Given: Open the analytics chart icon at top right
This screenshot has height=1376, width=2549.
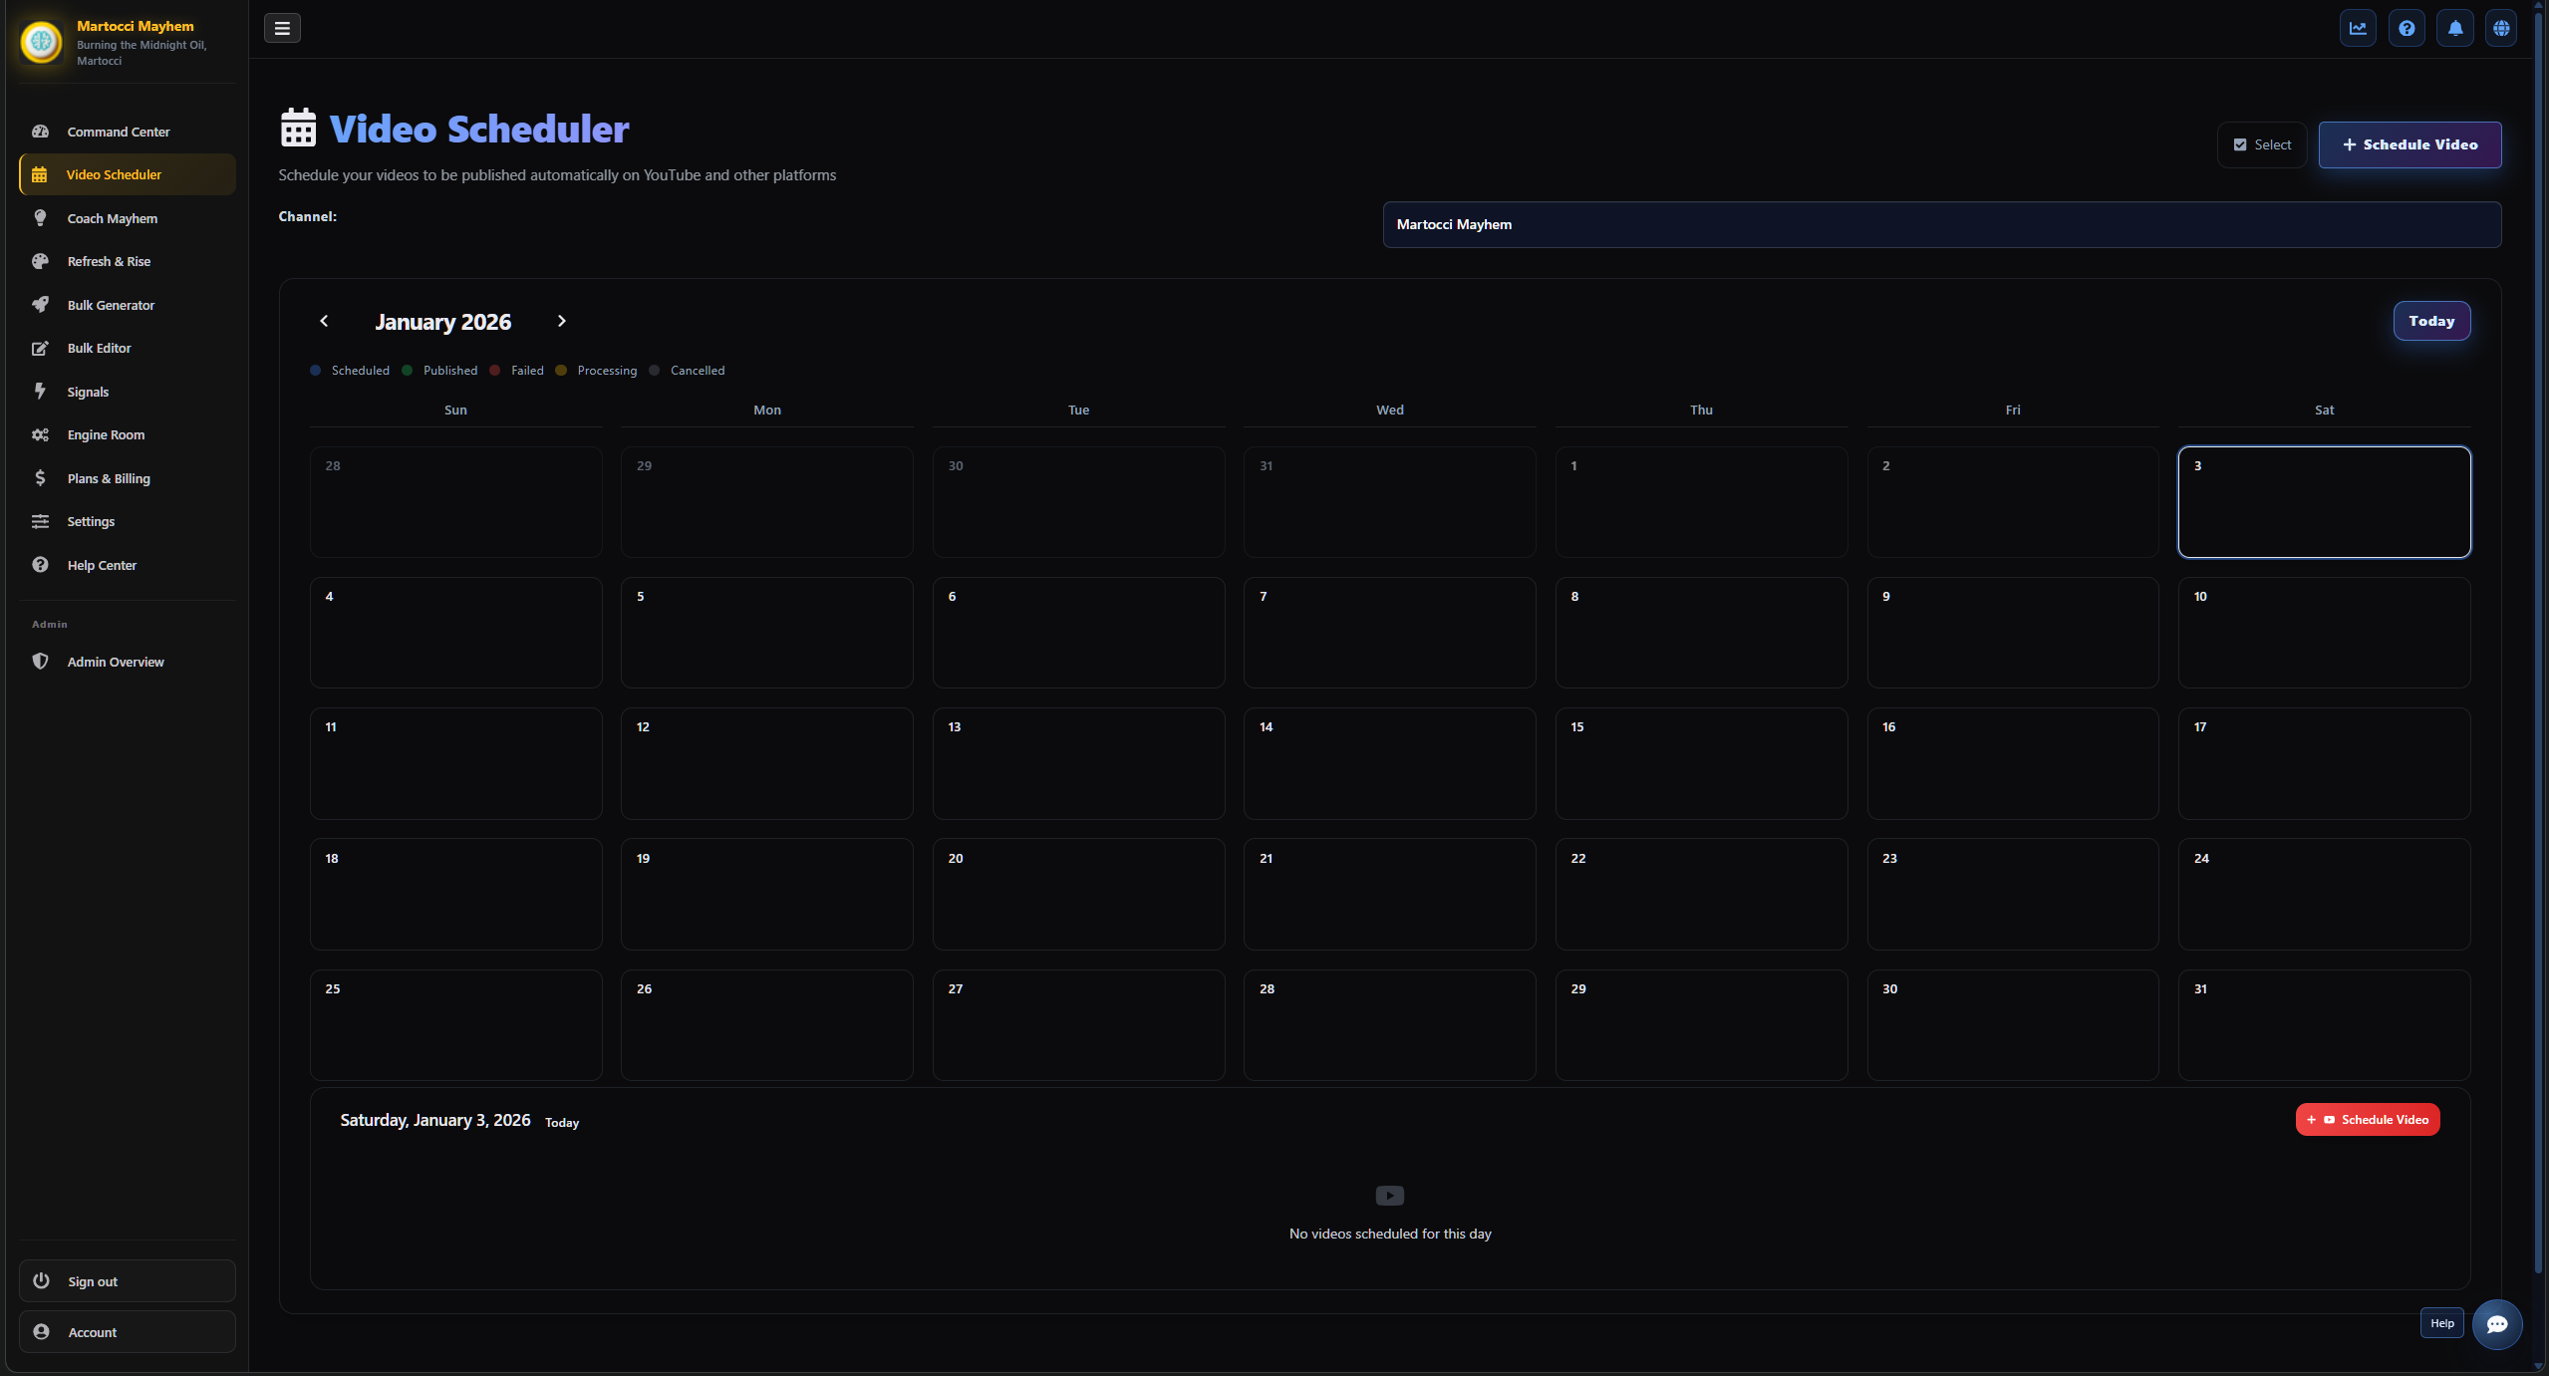Looking at the screenshot, I should click(x=2358, y=28).
